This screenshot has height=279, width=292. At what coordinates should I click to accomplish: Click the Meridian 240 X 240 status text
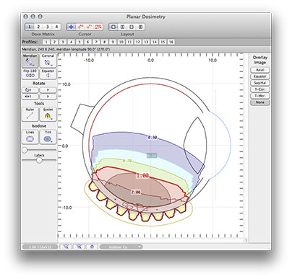(66, 49)
